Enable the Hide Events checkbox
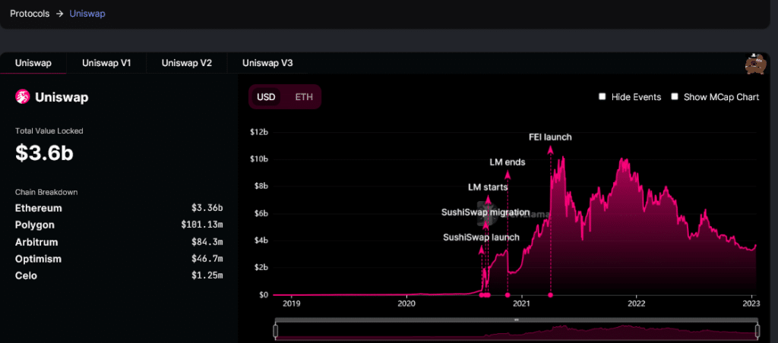The height and width of the screenshot is (343, 778). 602,96
